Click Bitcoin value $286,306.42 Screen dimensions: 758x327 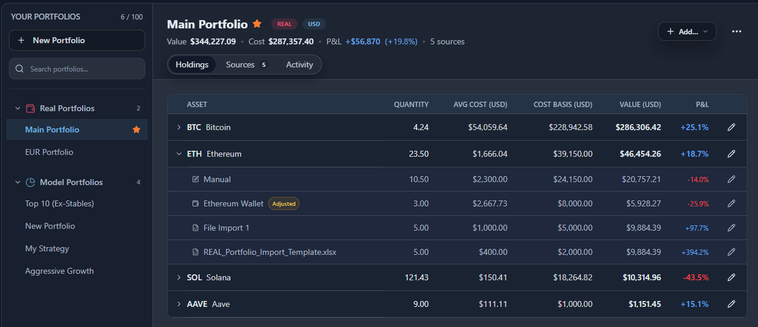coord(638,127)
